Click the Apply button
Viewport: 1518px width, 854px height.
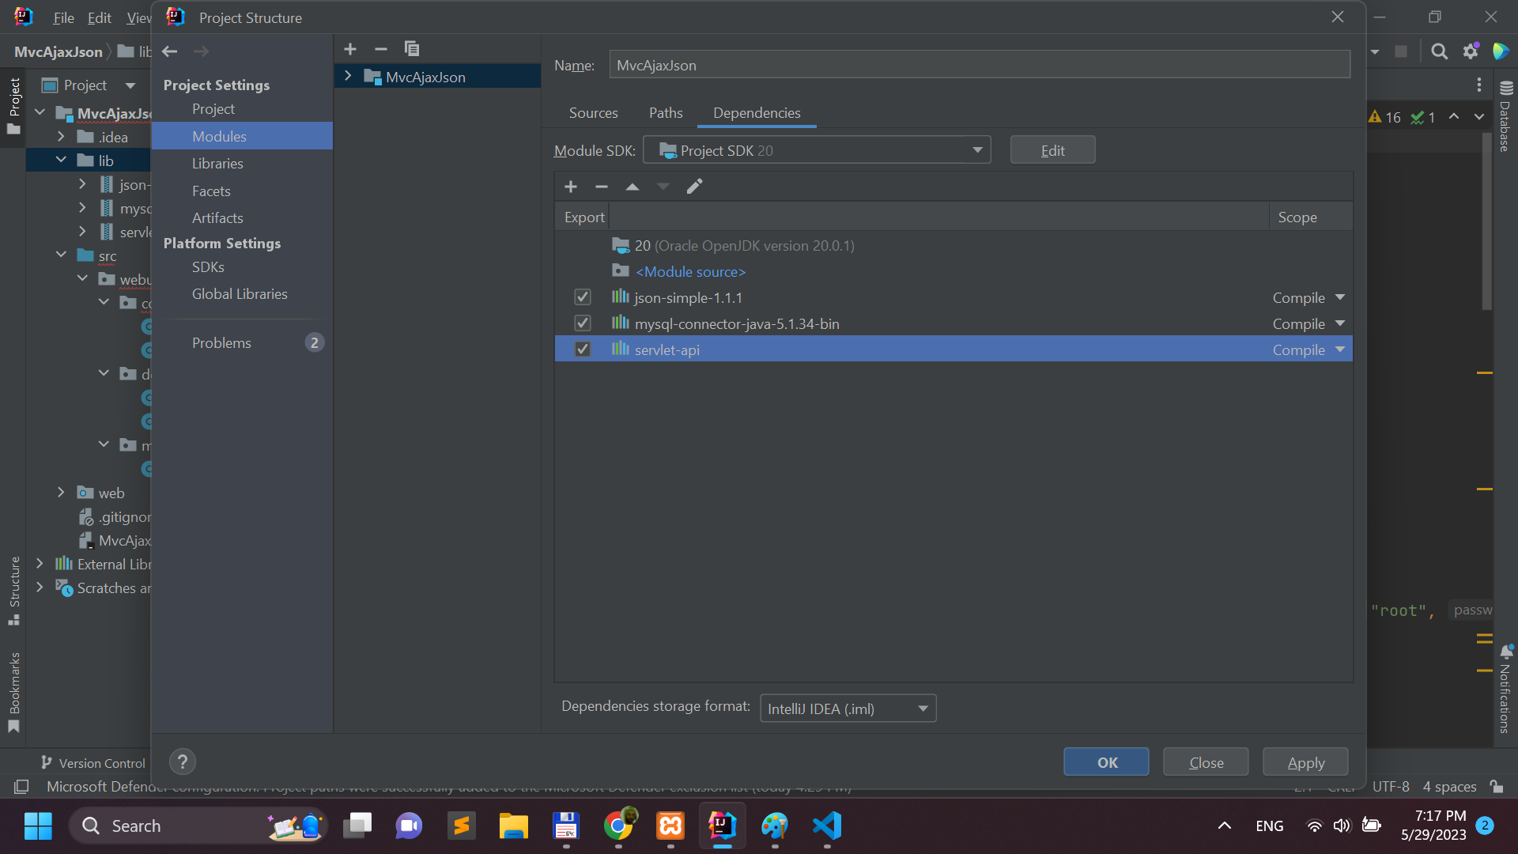click(x=1305, y=762)
